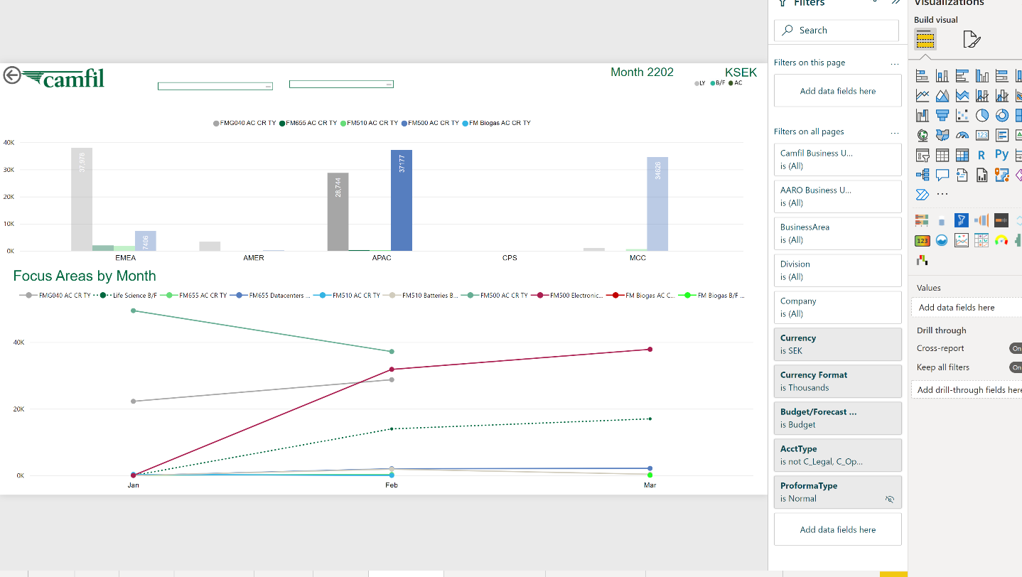
Task: Open options for Filters on all pages
Action: point(894,132)
